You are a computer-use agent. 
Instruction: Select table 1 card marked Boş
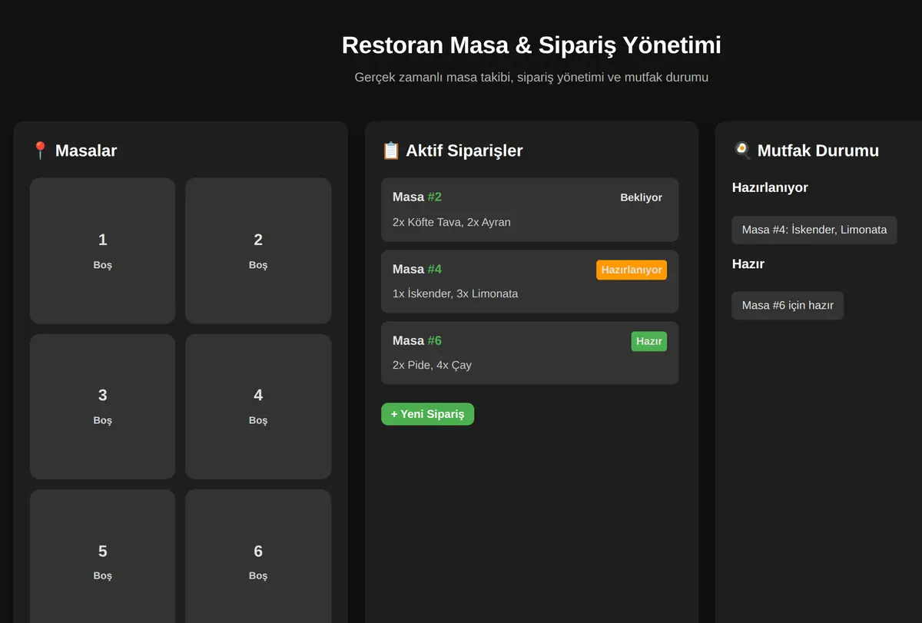[102, 250]
